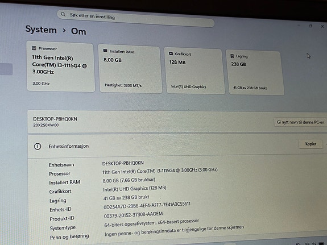Click the search magnifier icon
327x245 pixels.
coord(63,14)
